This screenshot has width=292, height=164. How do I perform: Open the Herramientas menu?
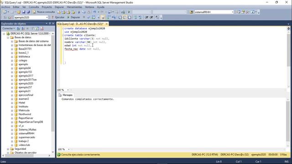pyautogui.click(x=74, y=7)
